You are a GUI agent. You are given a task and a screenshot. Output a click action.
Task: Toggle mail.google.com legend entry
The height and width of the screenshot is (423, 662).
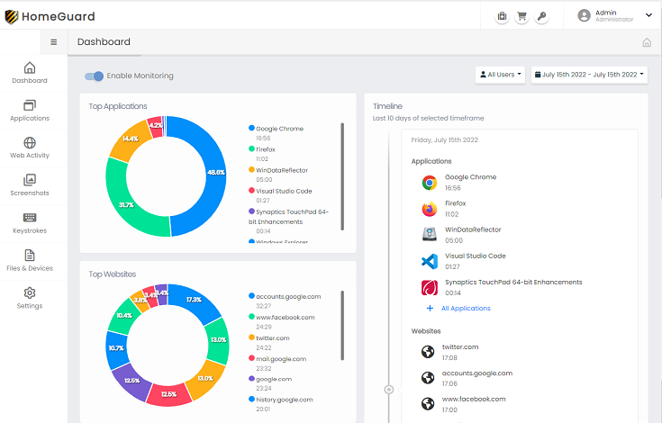(277, 358)
